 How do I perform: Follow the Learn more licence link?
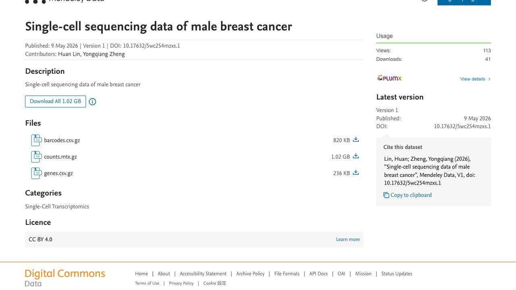(348, 239)
